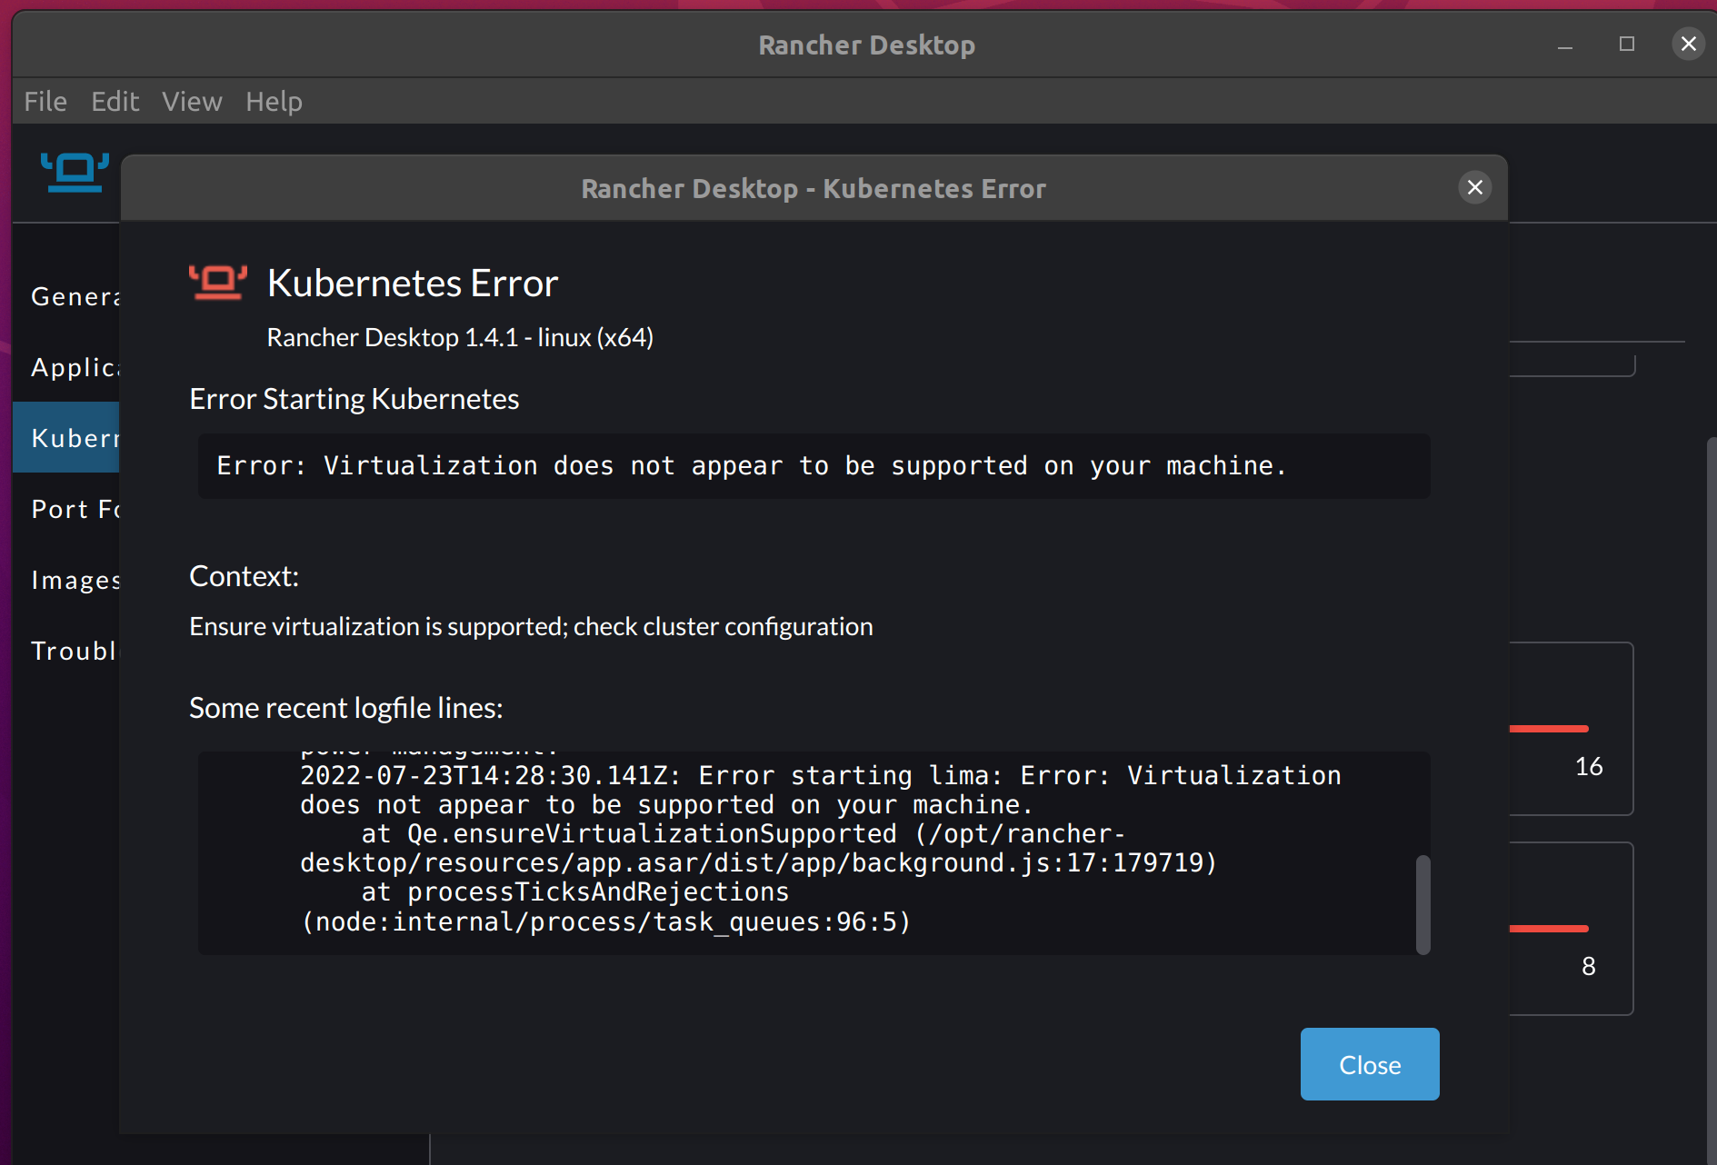1717x1165 pixels.
Task: Open the Help menu
Action: [274, 102]
